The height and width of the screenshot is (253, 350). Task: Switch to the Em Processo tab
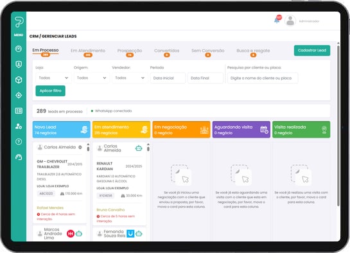point(46,51)
